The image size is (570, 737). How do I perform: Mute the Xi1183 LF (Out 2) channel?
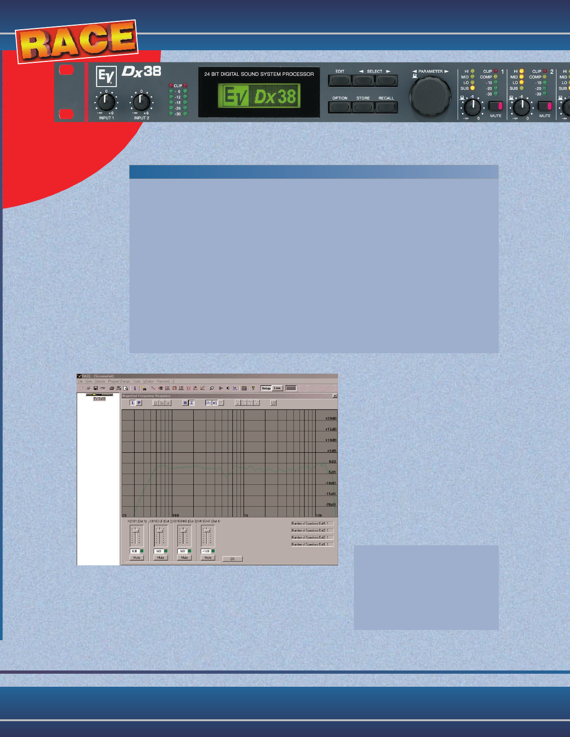pos(160,557)
